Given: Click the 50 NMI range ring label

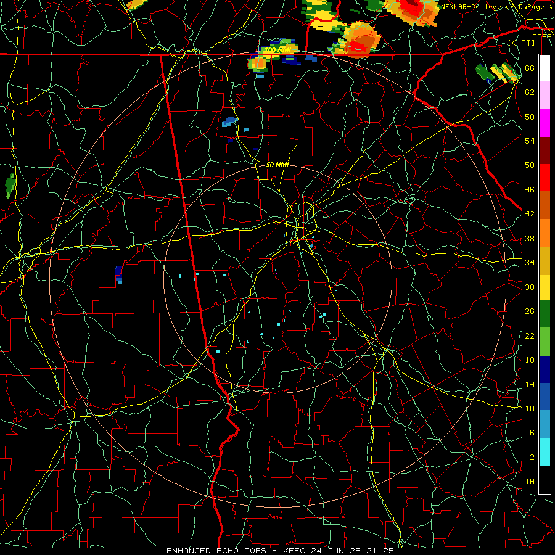Looking at the screenshot, I should [277, 165].
